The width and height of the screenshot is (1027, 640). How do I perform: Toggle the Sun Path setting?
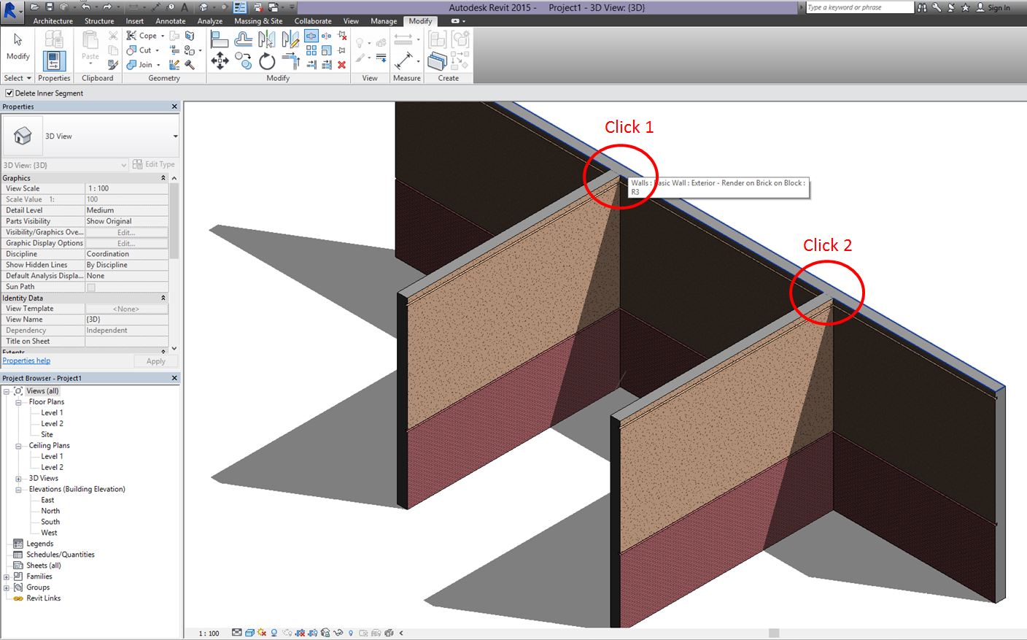click(90, 287)
